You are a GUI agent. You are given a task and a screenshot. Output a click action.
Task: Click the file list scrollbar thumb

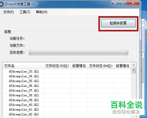tap(133, 71)
